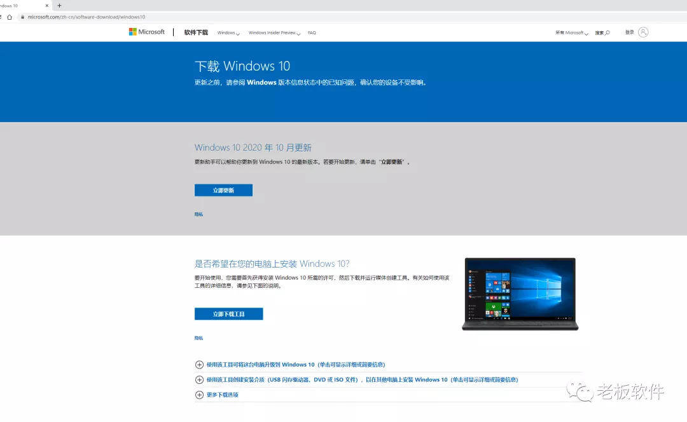This screenshot has width=687, height=422.
Task: Click the 立即下载工具 button
Action: click(228, 313)
